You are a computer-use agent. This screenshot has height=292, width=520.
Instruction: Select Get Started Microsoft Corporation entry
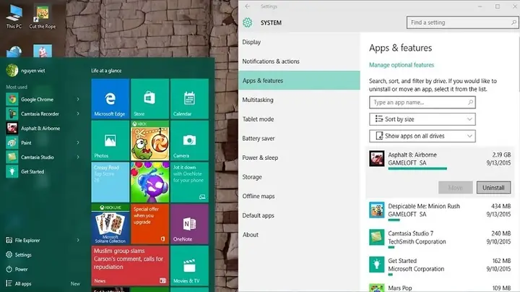click(440, 265)
